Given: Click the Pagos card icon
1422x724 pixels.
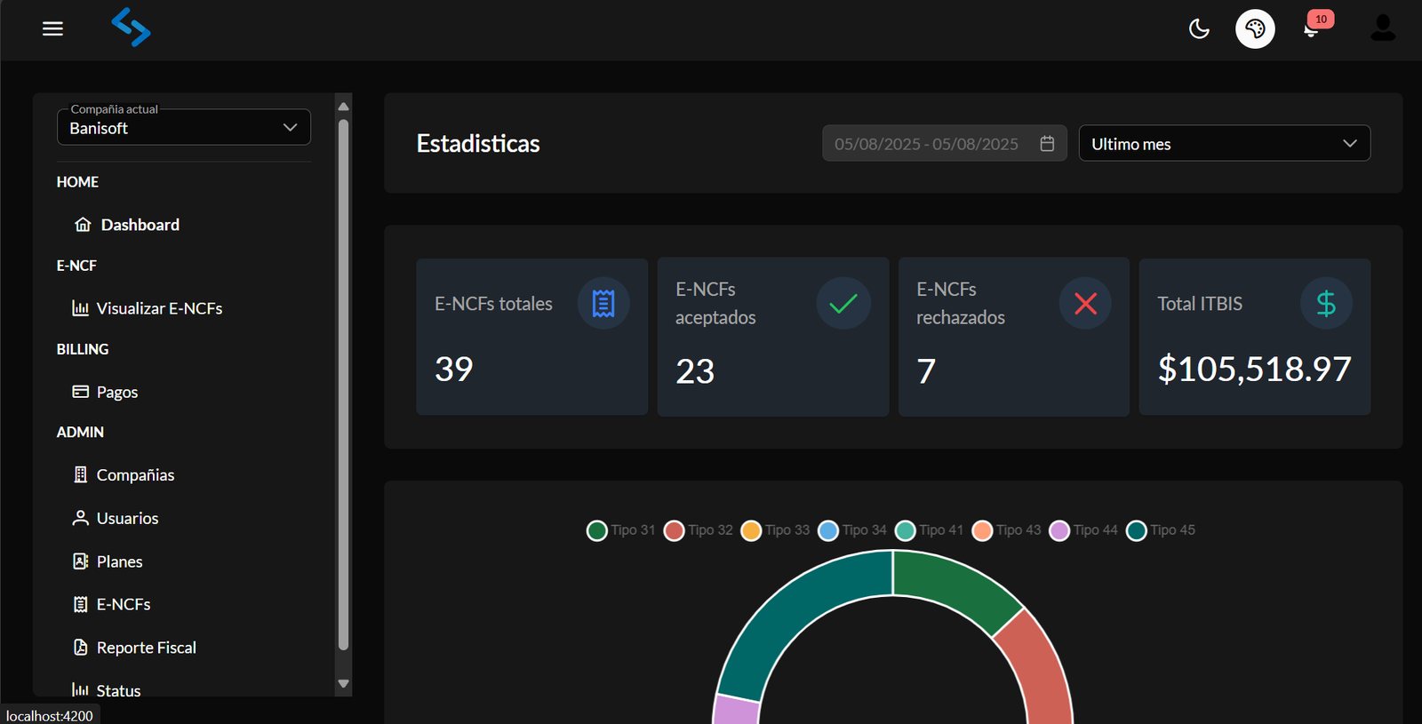Looking at the screenshot, I should click(80, 392).
